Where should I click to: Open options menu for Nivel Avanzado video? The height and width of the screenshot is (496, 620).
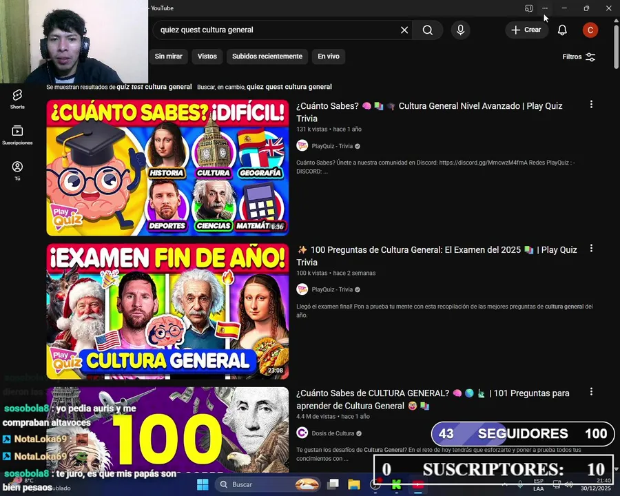tap(591, 104)
